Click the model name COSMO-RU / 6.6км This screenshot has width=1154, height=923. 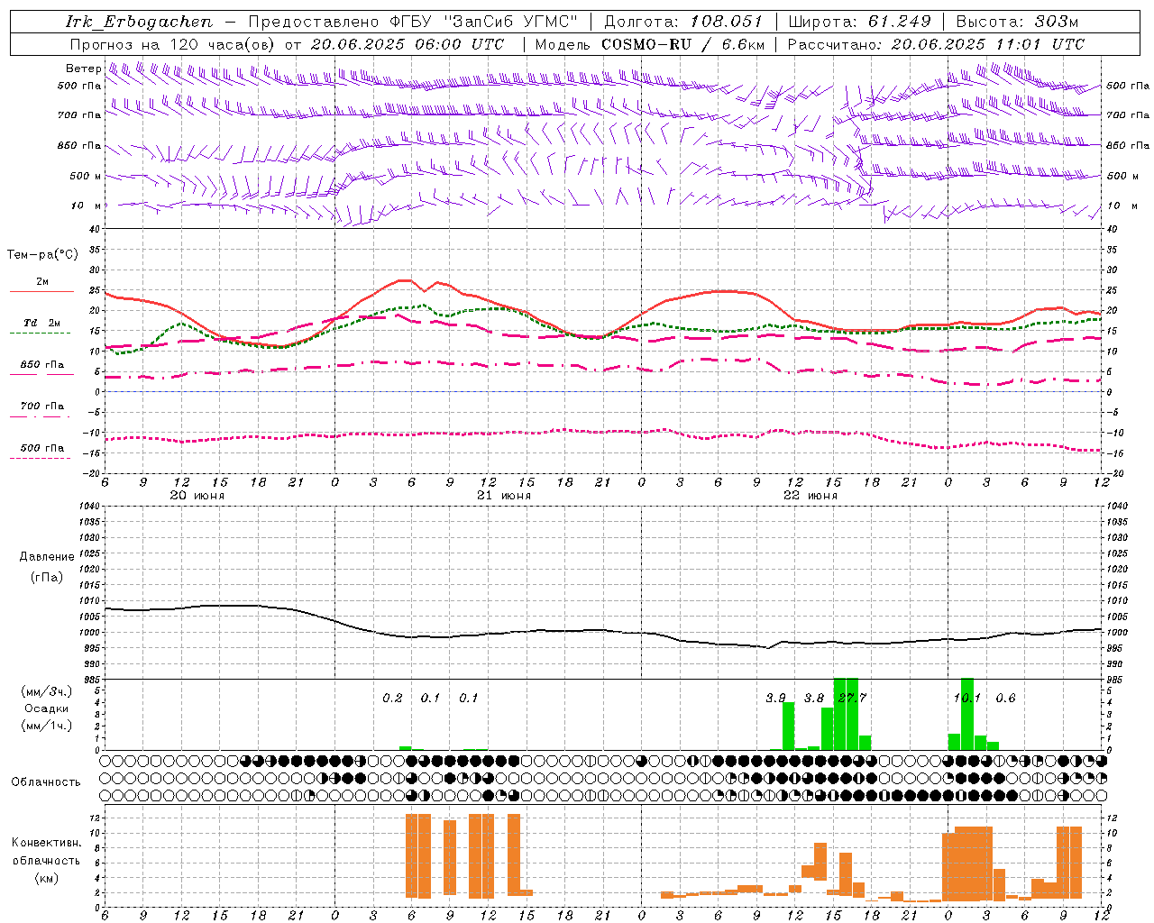(682, 44)
